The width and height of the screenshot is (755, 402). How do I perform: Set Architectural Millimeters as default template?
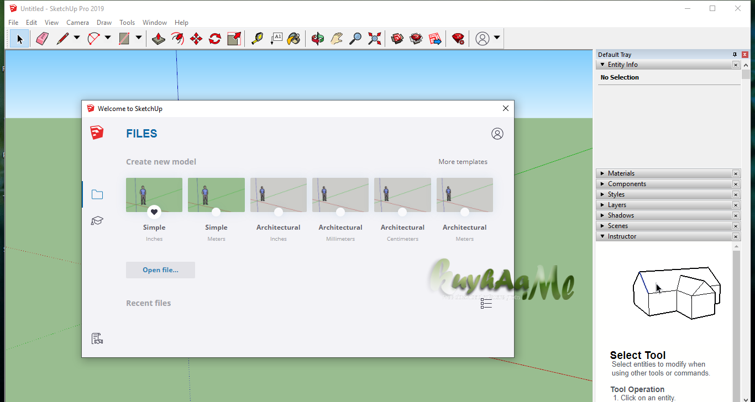340,212
